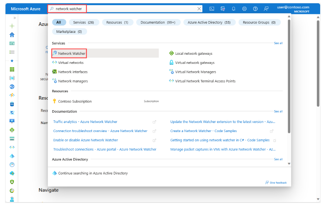Select the Documentation (99+) filter
The height and width of the screenshot is (208, 326).
click(x=158, y=22)
